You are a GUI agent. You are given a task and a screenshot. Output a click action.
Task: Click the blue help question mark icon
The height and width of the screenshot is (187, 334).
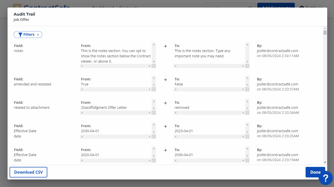click(x=326, y=178)
